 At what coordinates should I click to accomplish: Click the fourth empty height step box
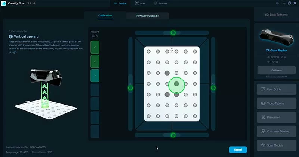[x=95, y=90]
